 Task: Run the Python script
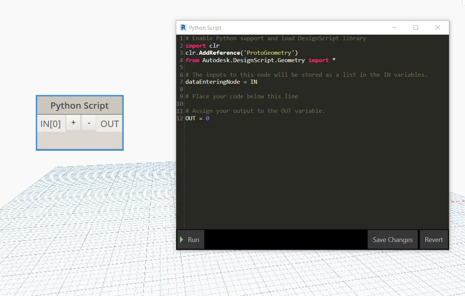click(x=190, y=239)
